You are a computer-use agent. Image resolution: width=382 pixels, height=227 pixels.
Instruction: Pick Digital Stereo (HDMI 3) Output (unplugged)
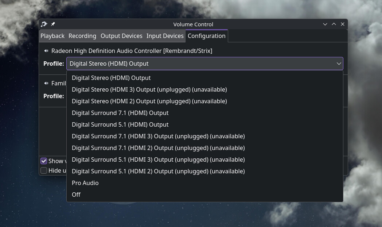[149, 89]
